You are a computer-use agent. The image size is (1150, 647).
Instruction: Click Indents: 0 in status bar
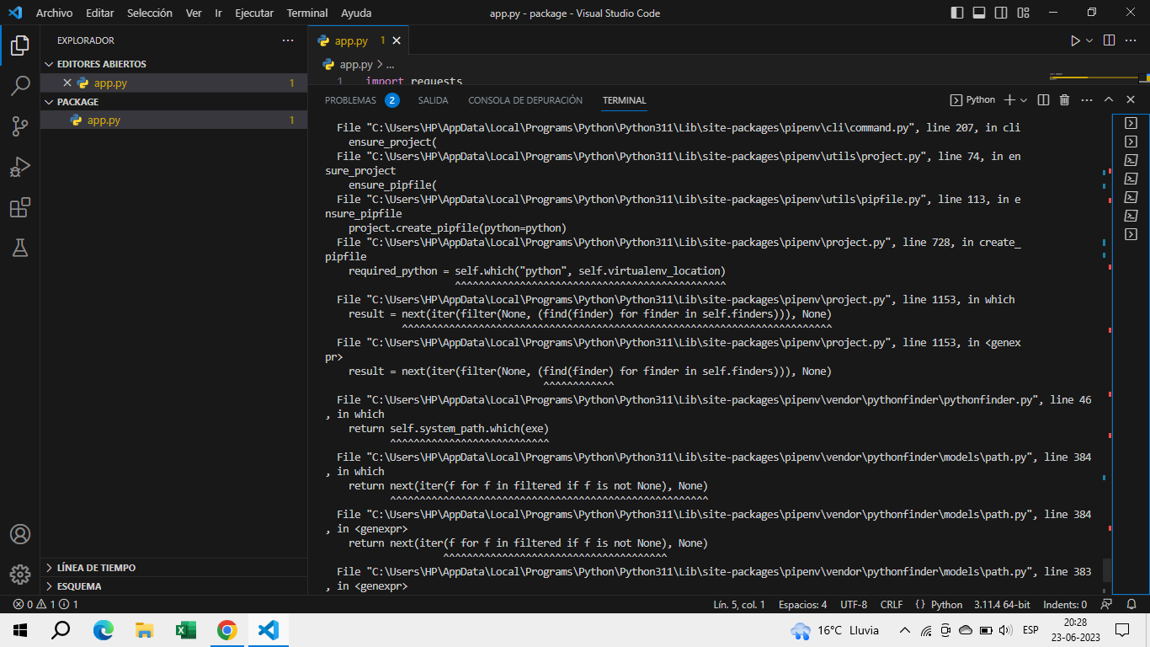coord(1064,604)
